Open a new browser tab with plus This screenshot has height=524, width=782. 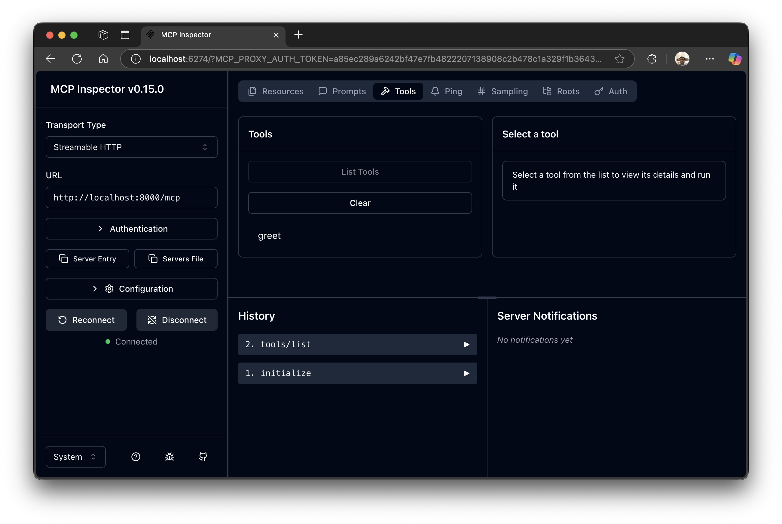point(298,35)
